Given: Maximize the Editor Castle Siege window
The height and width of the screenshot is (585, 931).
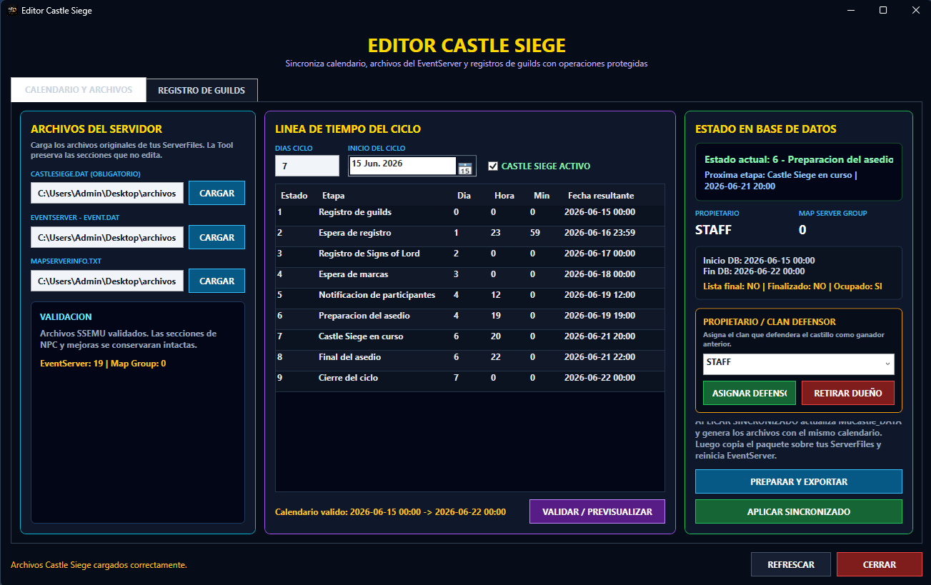Looking at the screenshot, I should pyautogui.click(x=883, y=11).
